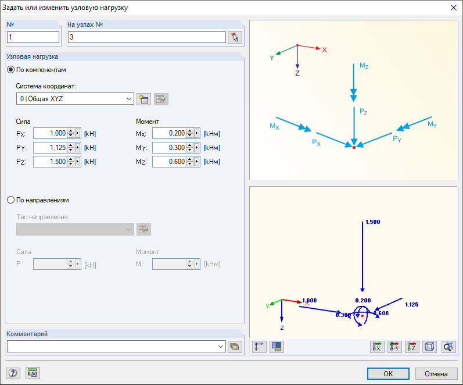Edit the coordinate system icon
Viewport: 463px width, 385px height.
click(161, 99)
